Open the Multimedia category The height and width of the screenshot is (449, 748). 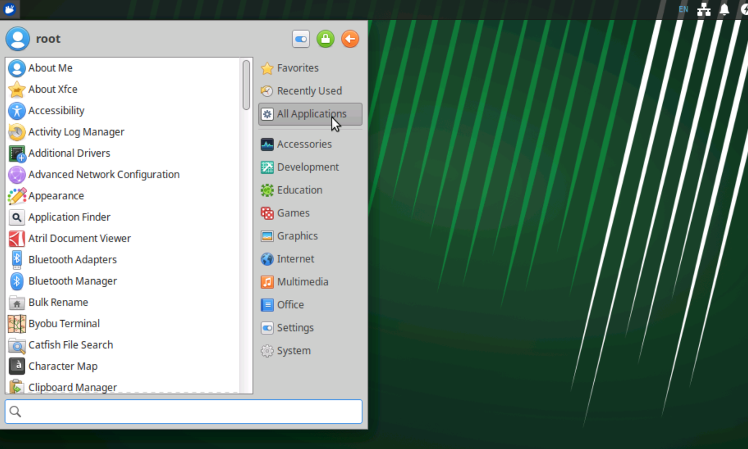(310, 282)
